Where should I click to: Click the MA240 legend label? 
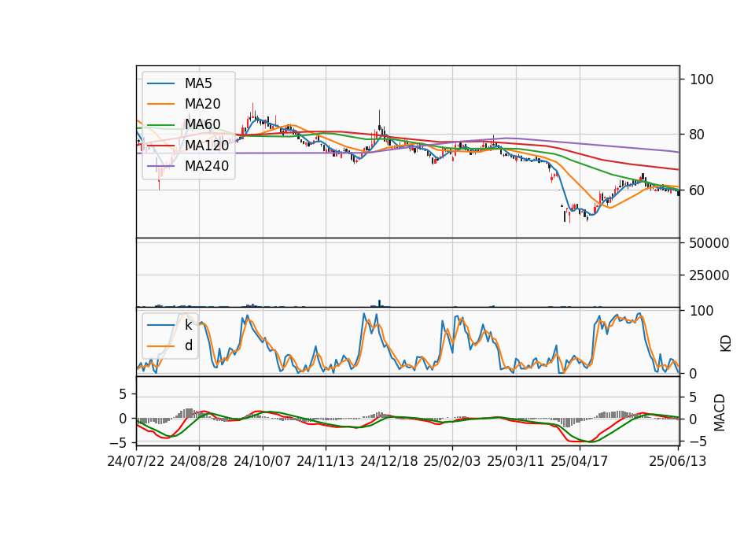207,166
